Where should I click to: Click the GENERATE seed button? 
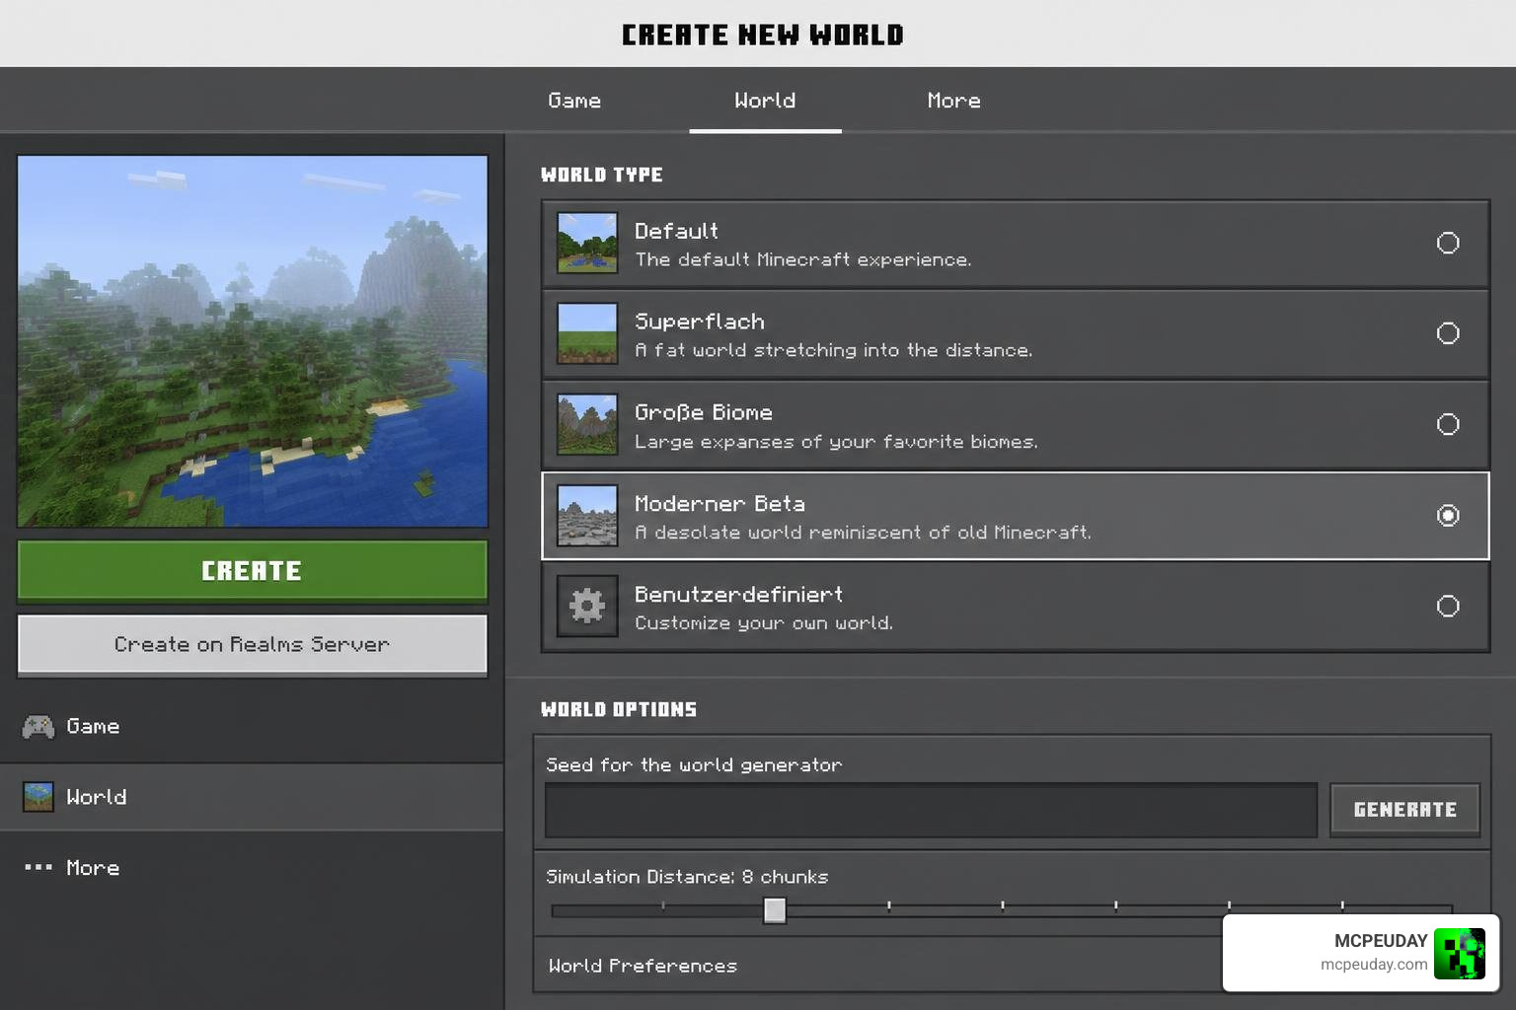point(1404,810)
